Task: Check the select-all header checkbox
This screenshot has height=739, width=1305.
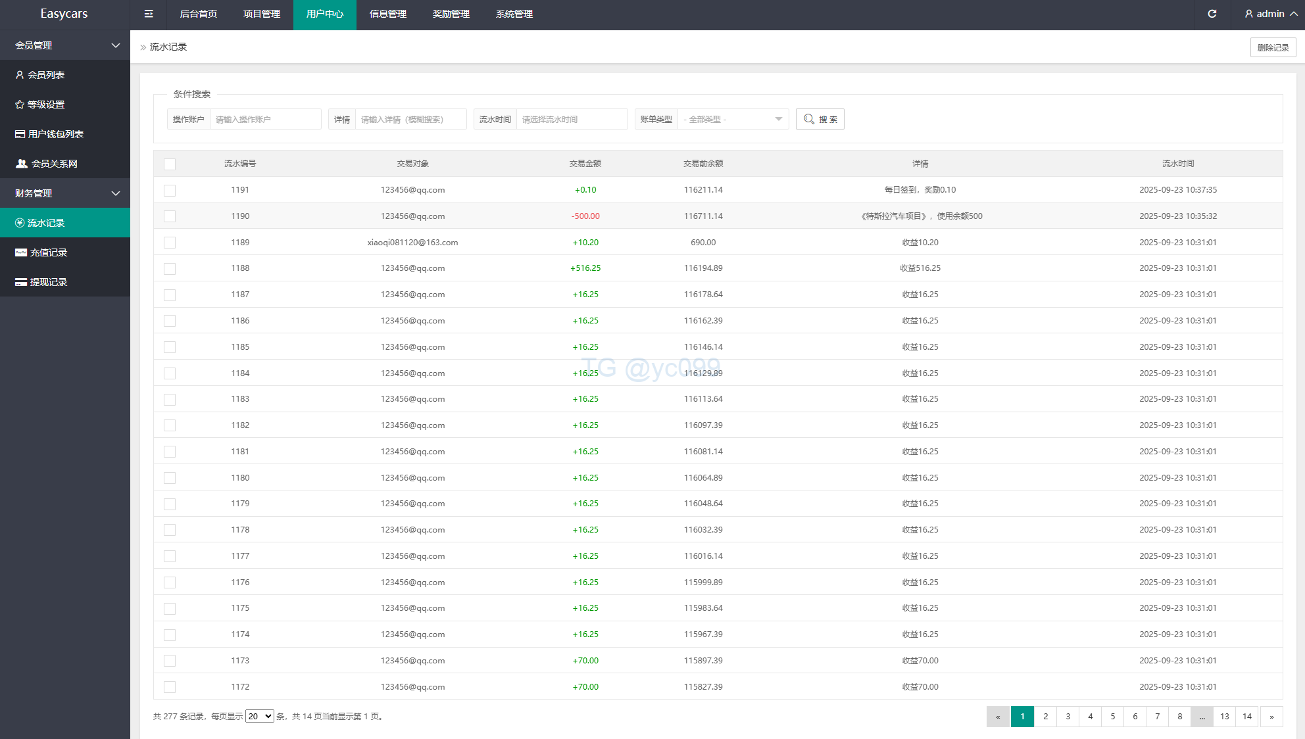Action: pyautogui.click(x=170, y=164)
